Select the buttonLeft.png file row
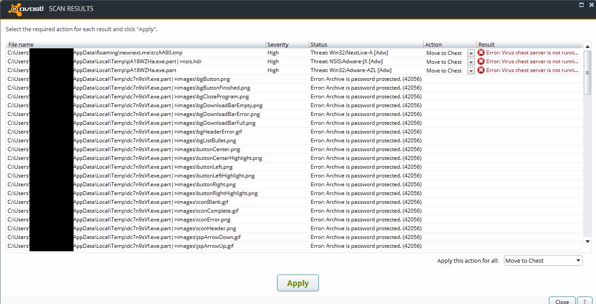This screenshot has width=596, height=304. (x=294, y=167)
